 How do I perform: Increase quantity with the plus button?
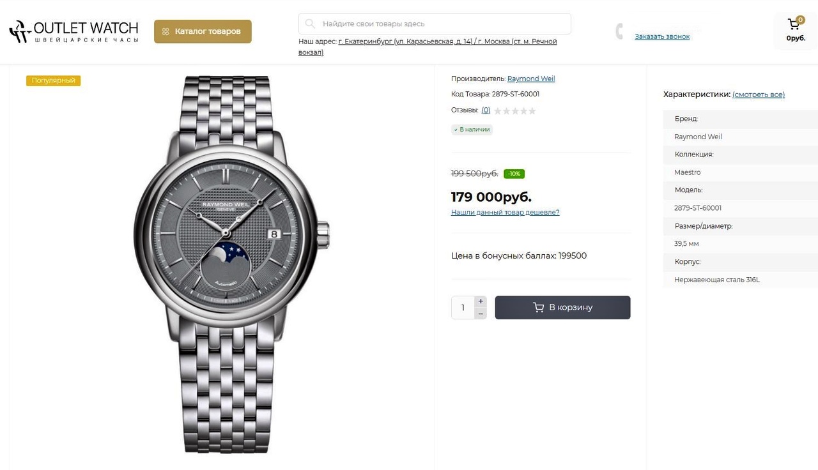pos(481,301)
